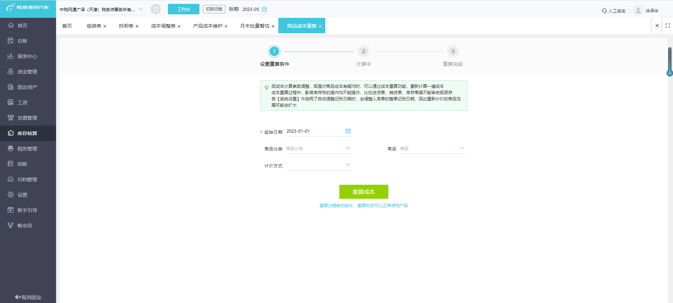Click the round list icon beside the company name
673x303 pixels.
coord(156,9)
